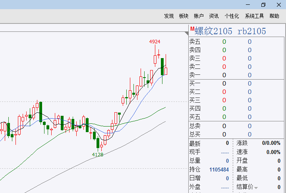Open the 发现 menu

coord(169,16)
